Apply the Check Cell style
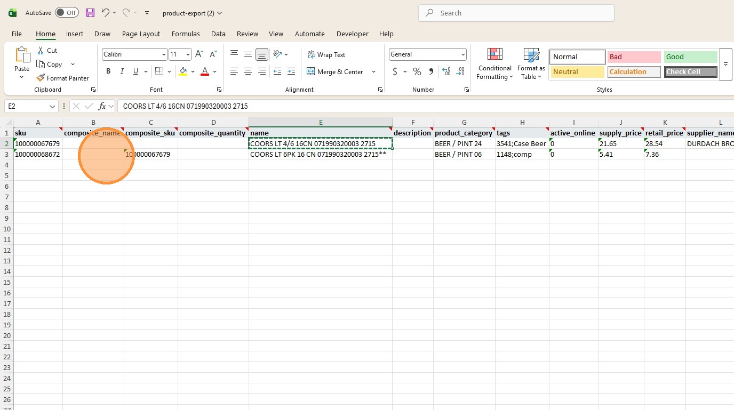 tap(690, 71)
